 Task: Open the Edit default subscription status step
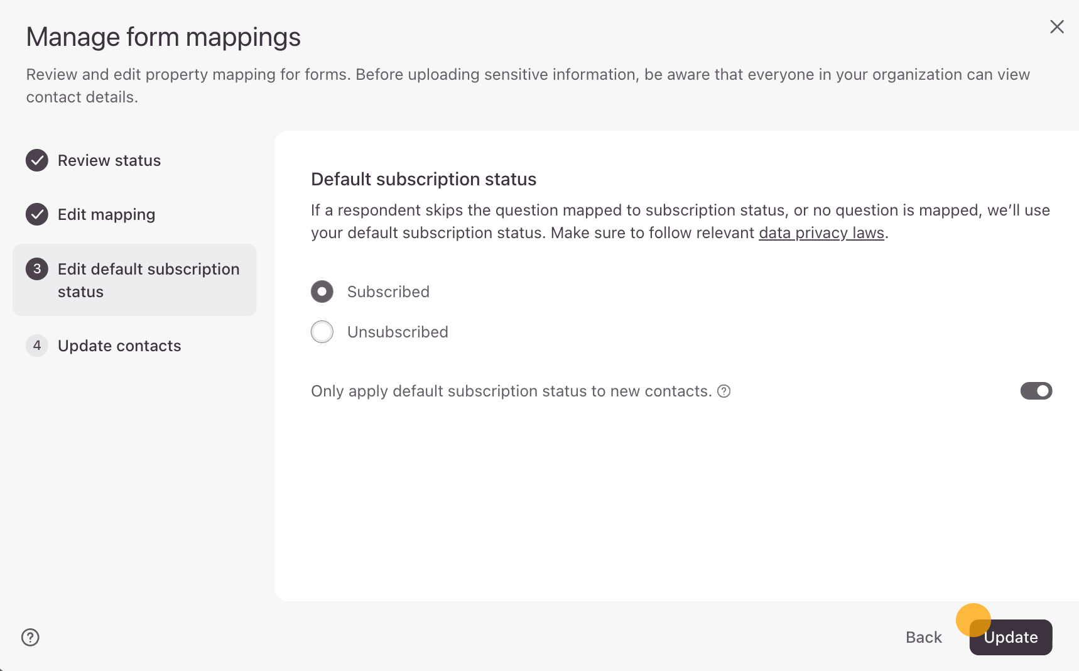tap(148, 280)
